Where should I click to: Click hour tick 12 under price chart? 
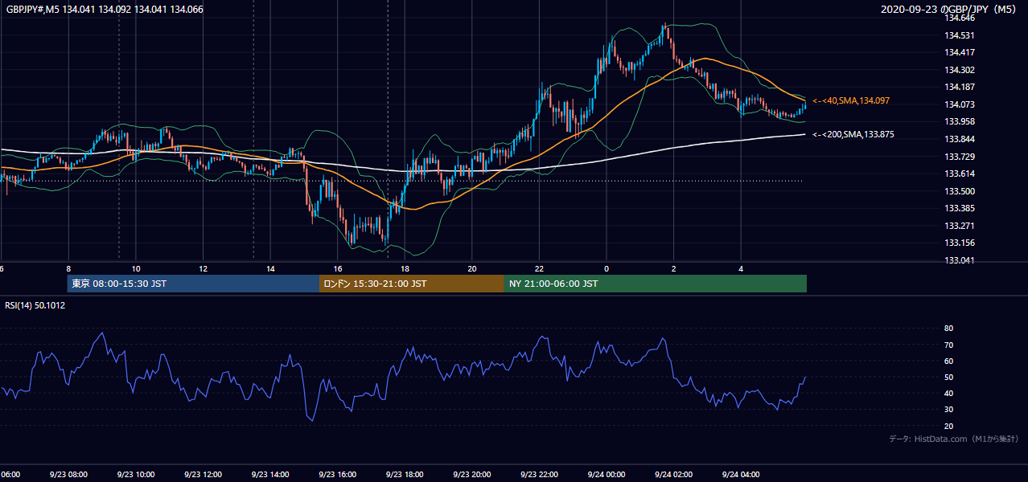(x=204, y=269)
